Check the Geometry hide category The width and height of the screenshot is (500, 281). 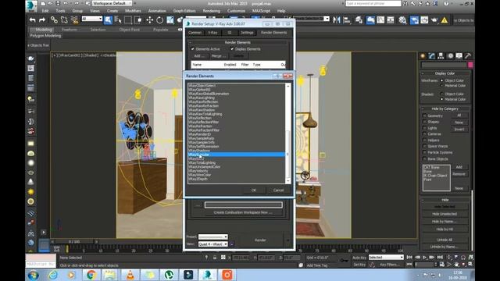click(424, 116)
